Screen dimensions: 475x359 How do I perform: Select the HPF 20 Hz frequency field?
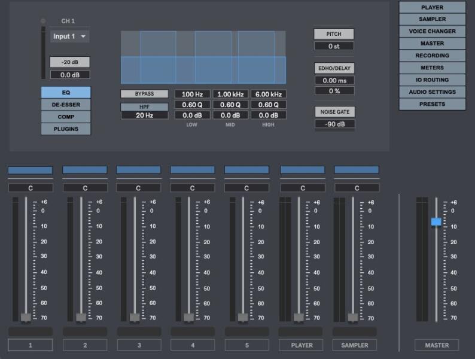pyautogui.click(x=145, y=115)
